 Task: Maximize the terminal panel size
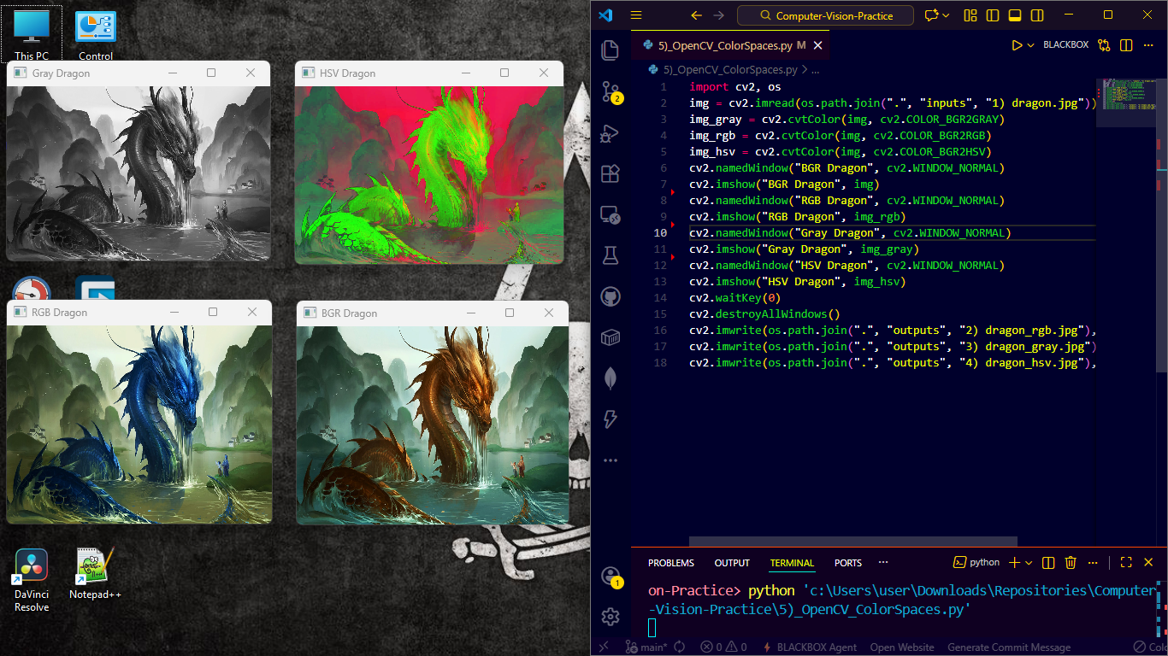coord(1126,562)
